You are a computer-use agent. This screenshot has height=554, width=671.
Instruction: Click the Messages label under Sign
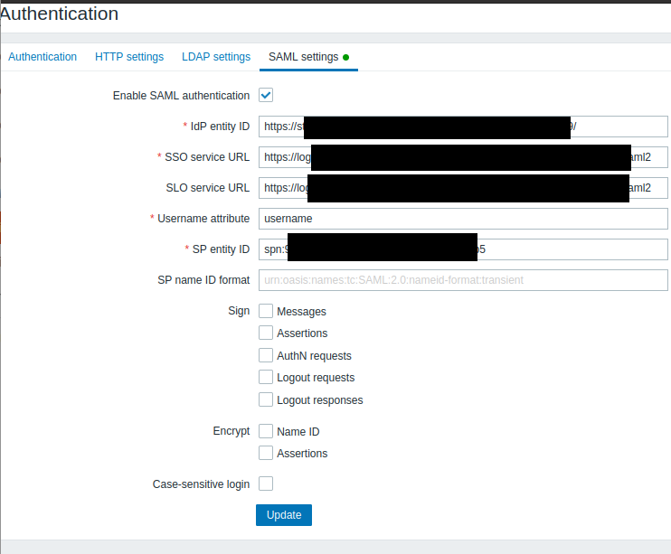pos(301,312)
